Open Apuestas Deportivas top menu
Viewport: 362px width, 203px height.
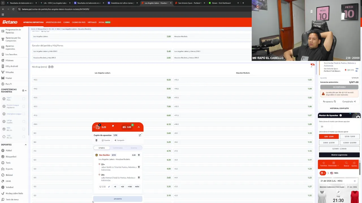tap(33, 22)
